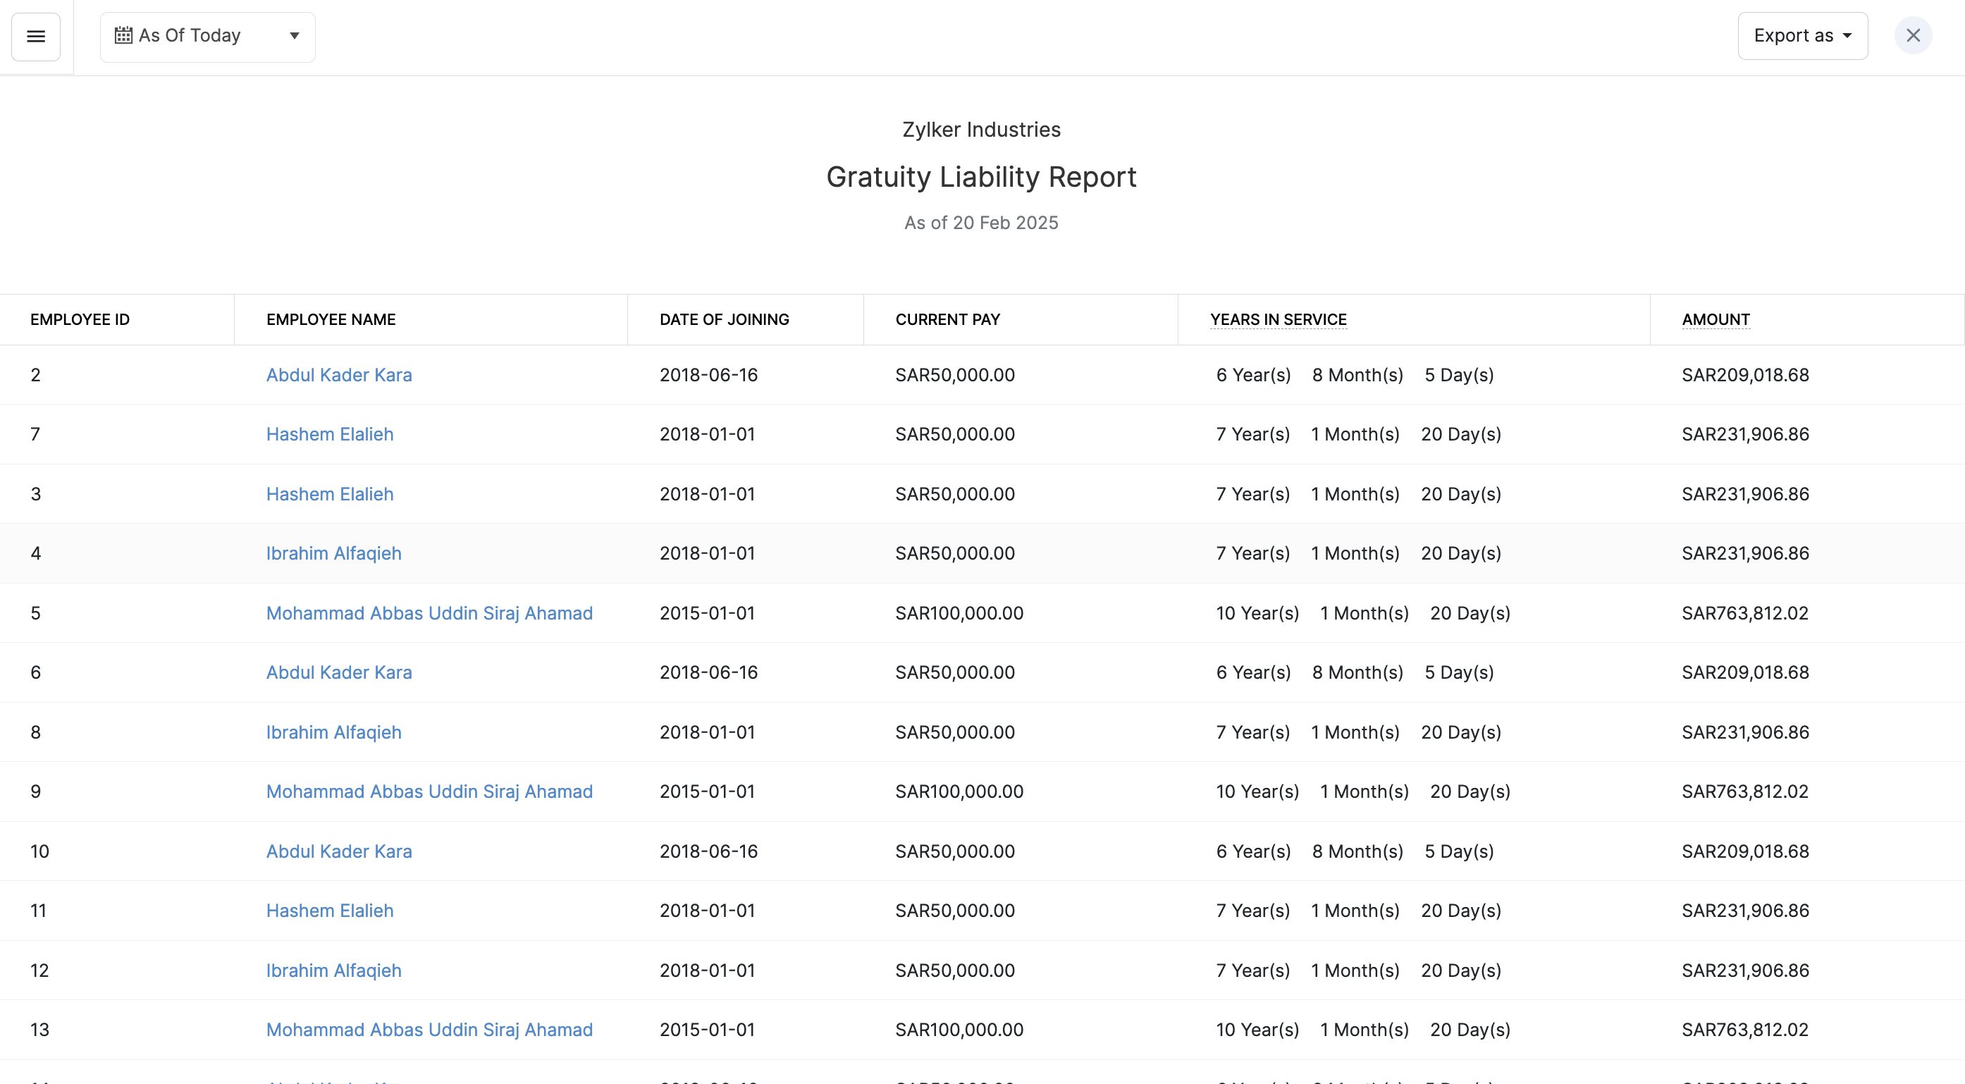Open the navigation hamburger menu
This screenshot has width=1965, height=1084.
36,36
